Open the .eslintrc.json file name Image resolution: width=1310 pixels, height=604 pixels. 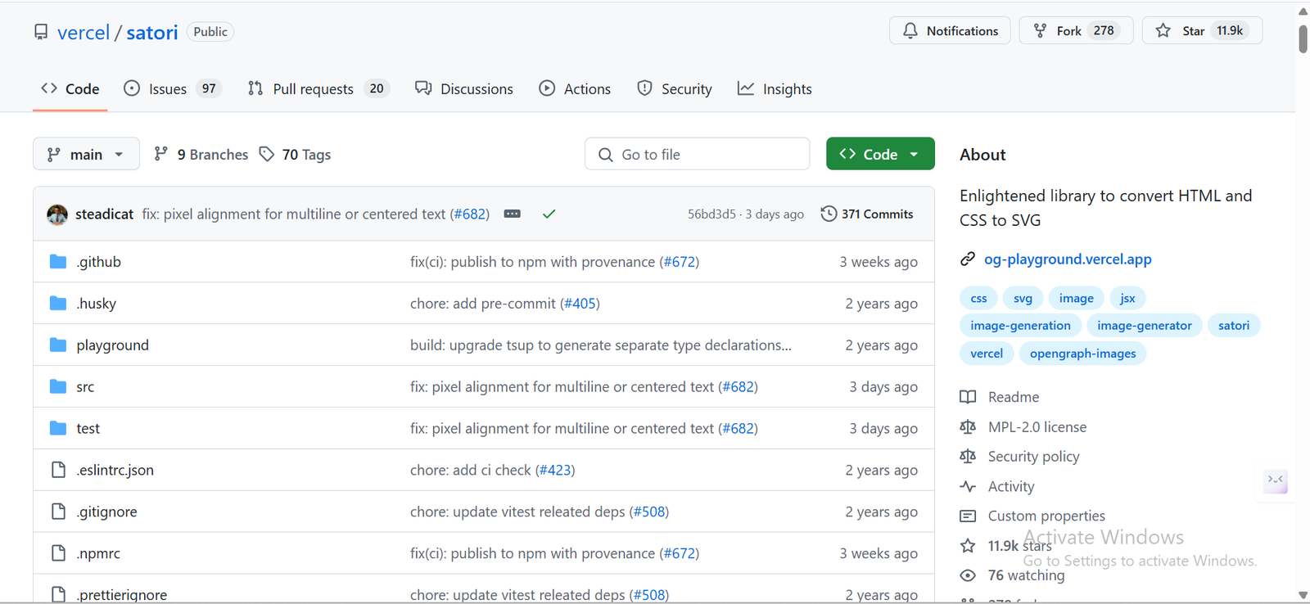[x=115, y=470]
